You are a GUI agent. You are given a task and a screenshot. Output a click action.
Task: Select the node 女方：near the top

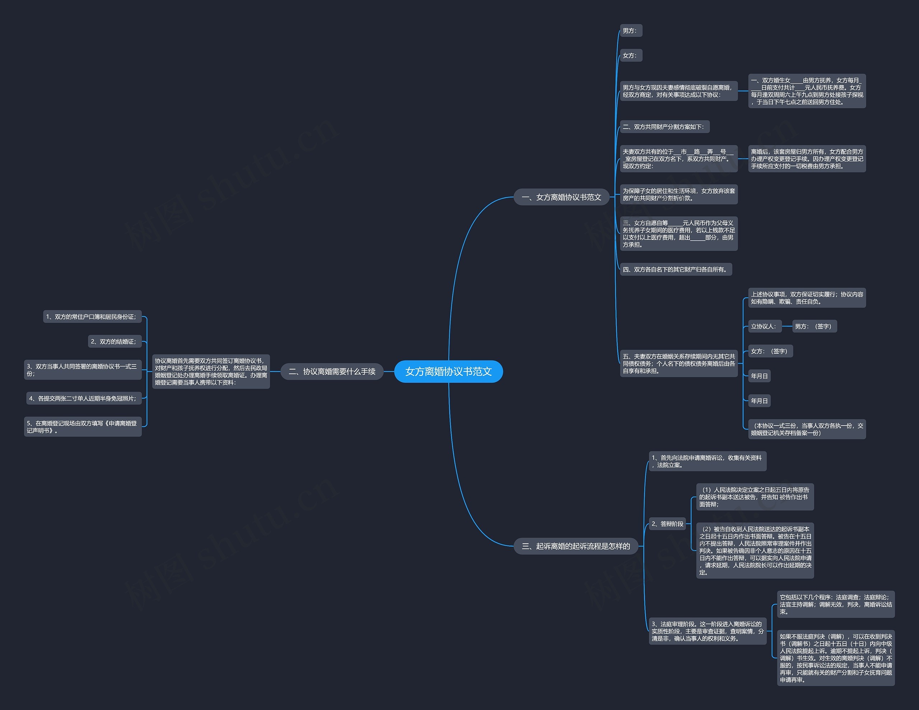coord(631,56)
